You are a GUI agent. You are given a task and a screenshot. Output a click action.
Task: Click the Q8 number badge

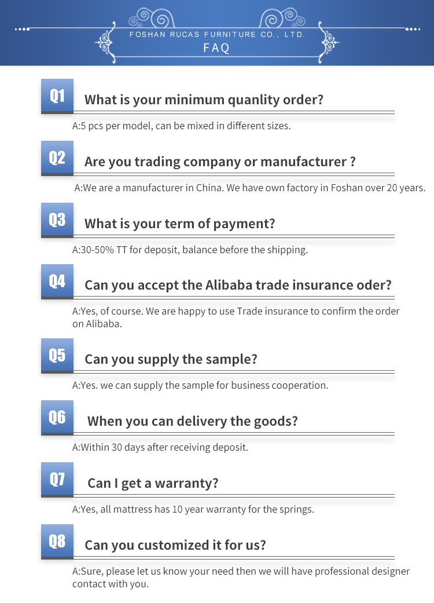tap(57, 541)
